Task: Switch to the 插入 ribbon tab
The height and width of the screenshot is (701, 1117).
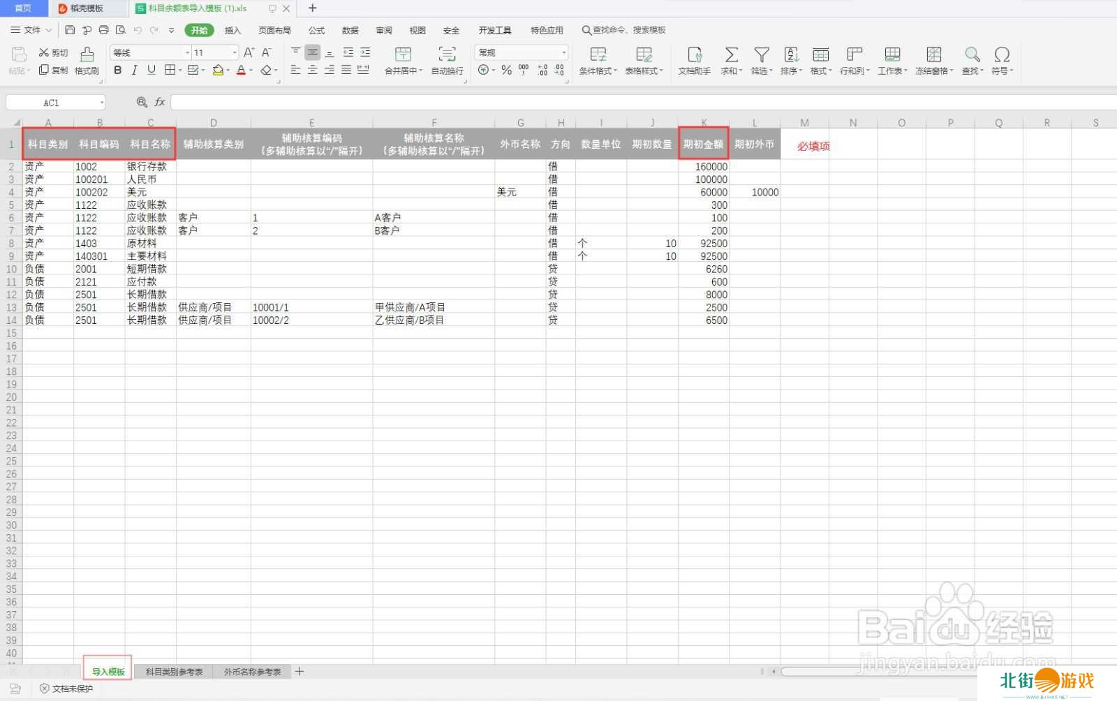Action: [232, 30]
